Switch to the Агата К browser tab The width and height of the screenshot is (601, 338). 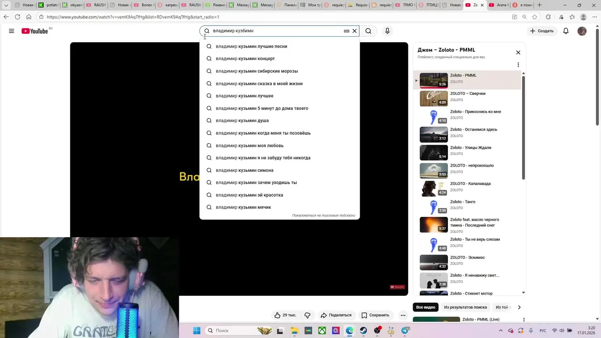498,5
